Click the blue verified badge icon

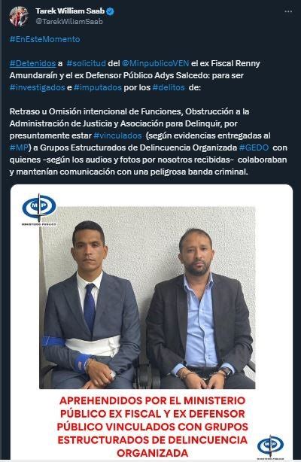coord(111,11)
